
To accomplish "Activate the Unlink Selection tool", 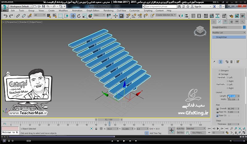I will tap(24, 16).
